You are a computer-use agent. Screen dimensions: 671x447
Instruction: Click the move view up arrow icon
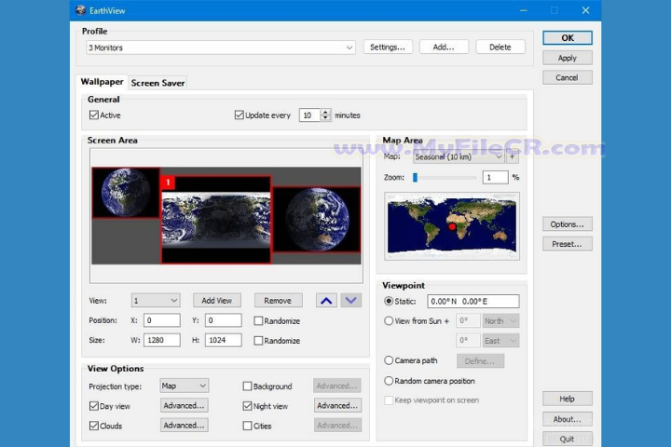(x=326, y=301)
